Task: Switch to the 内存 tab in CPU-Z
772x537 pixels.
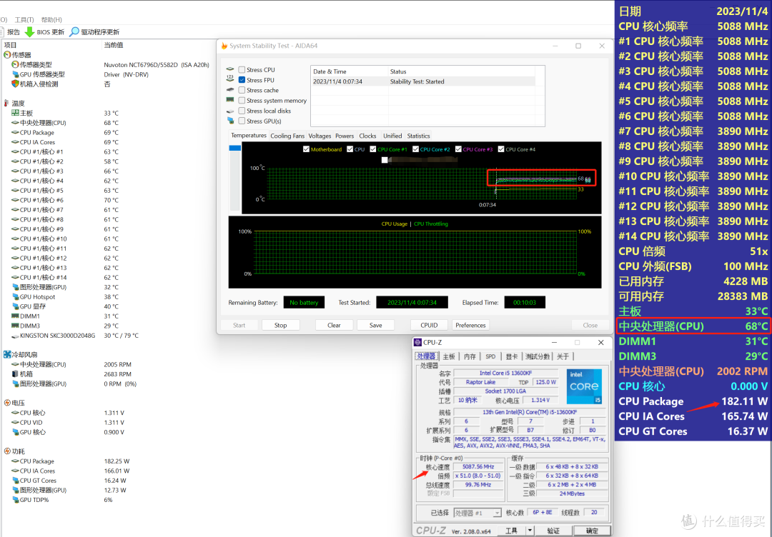Action: 470,356
